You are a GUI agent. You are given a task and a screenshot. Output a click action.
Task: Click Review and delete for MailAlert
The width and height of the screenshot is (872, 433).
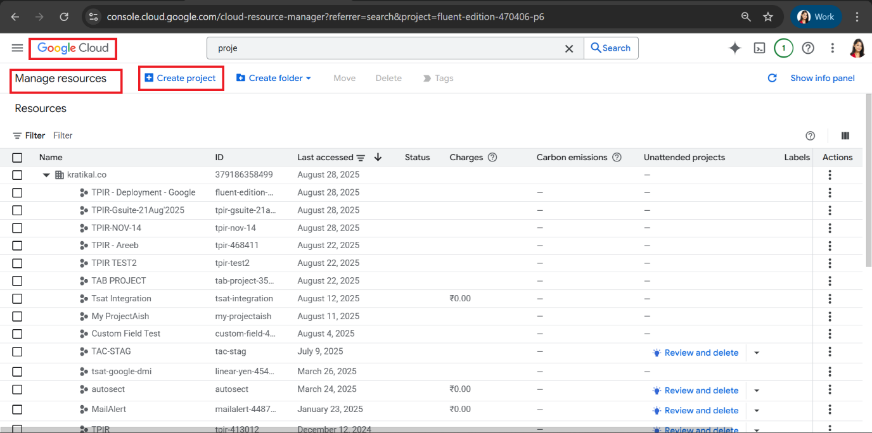(x=696, y=411)
